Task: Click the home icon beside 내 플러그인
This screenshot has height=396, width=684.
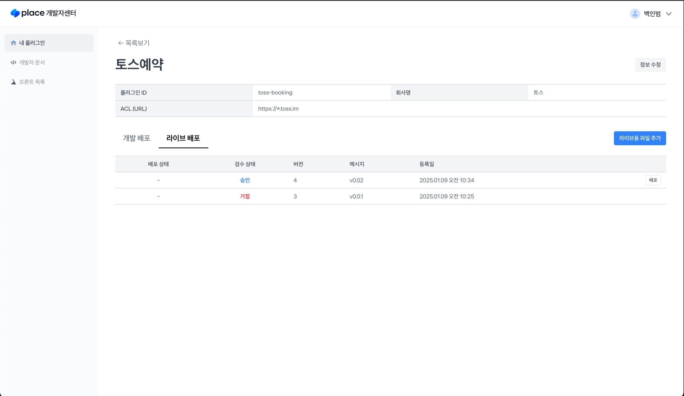Action: (13, 43)
